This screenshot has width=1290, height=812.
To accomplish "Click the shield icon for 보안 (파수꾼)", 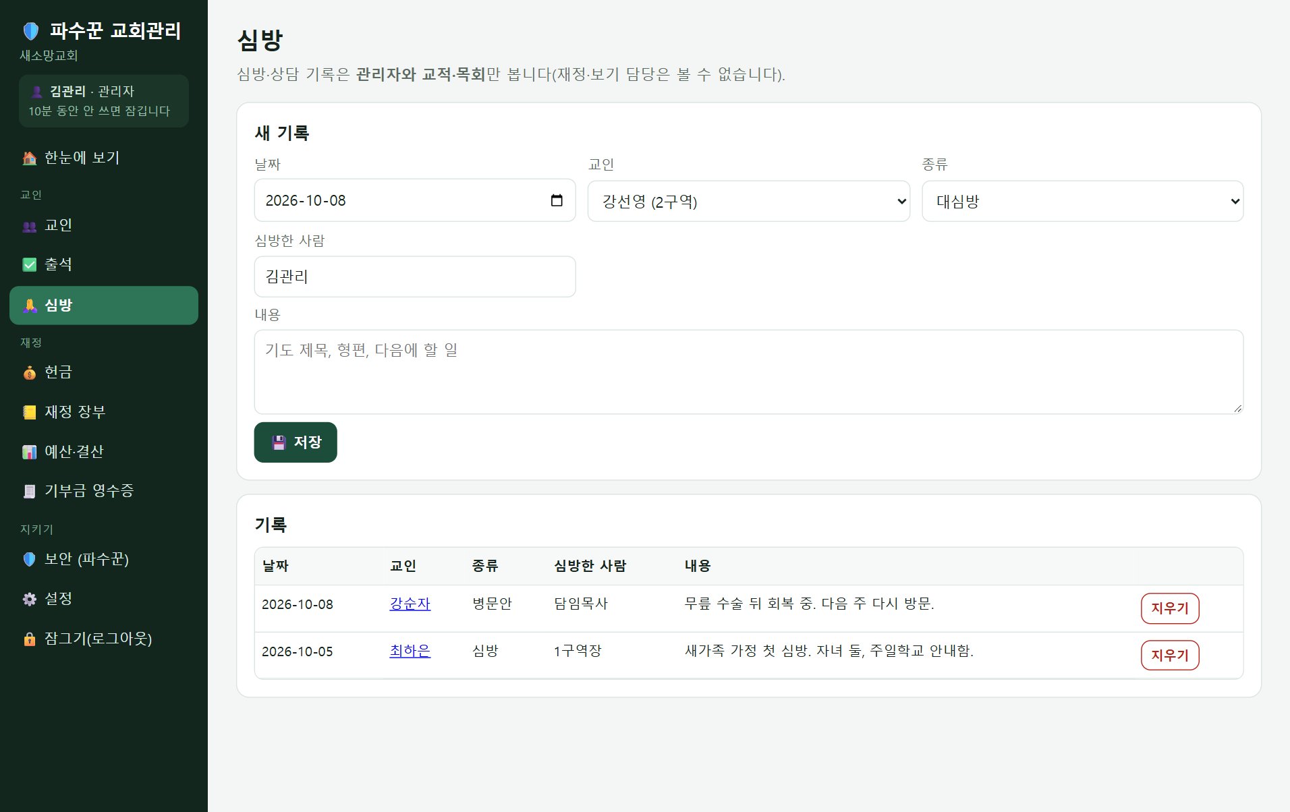I will point(30,559).
